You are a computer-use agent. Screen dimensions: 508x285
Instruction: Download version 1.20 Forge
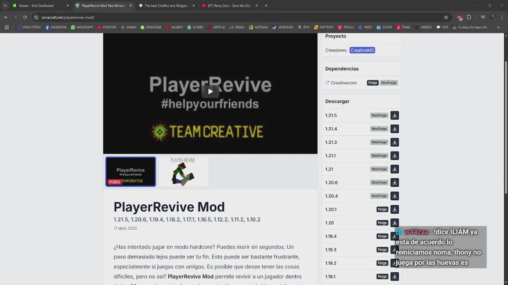[394, 223]
